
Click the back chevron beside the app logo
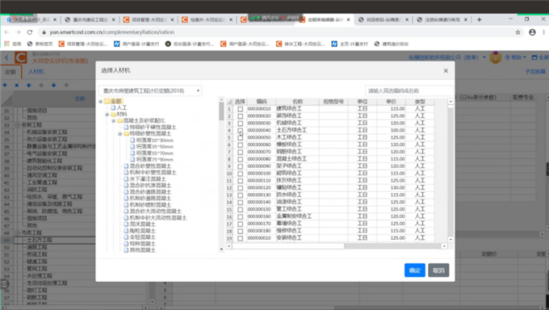pos(6,57)
